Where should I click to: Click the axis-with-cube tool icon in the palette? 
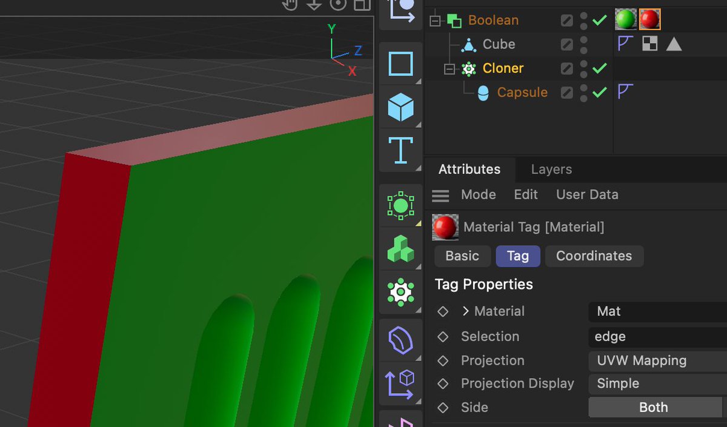(401, 384)
